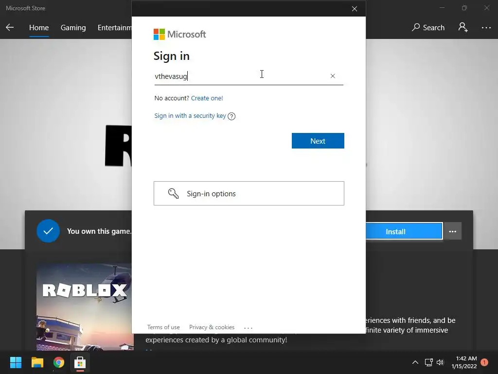Switch to the Home tab in Microsoft Store
This screenshot has width=498, height=374.
point(39,28)
